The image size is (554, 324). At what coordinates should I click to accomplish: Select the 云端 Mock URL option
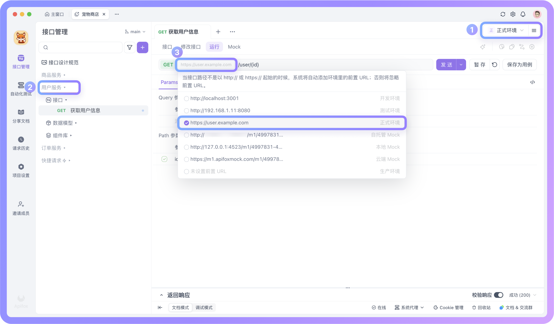(x=292, y=159)
